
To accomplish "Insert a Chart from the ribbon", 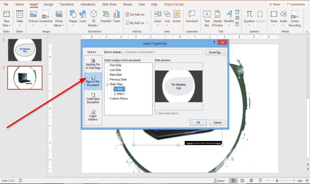I will [116, 16].
